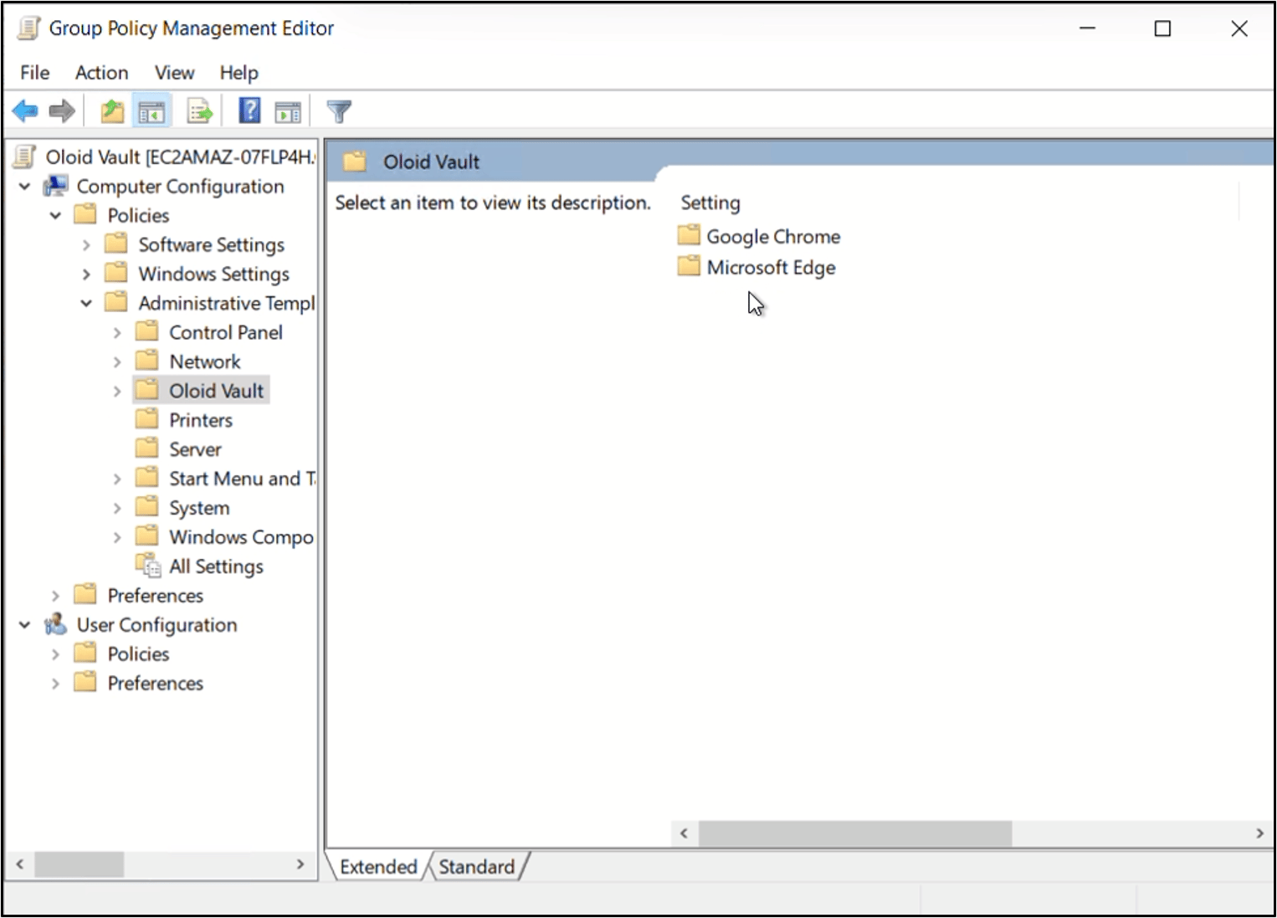Open the Help menu
Screen dimensions: 1277x918
pyautogui.click(x=238, y=73)
